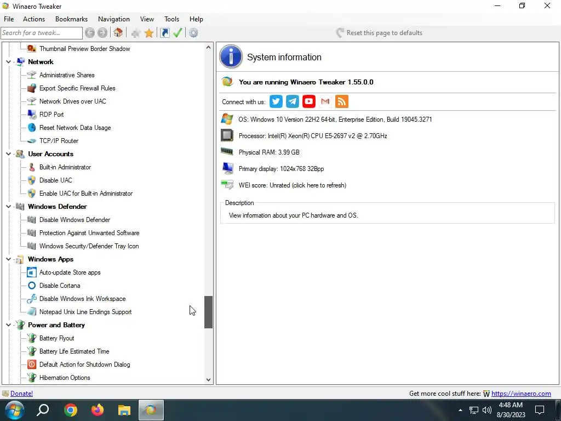Collapse the Windows Apps tree category
The width and height of the screenshot is (561, 421).
8,259
